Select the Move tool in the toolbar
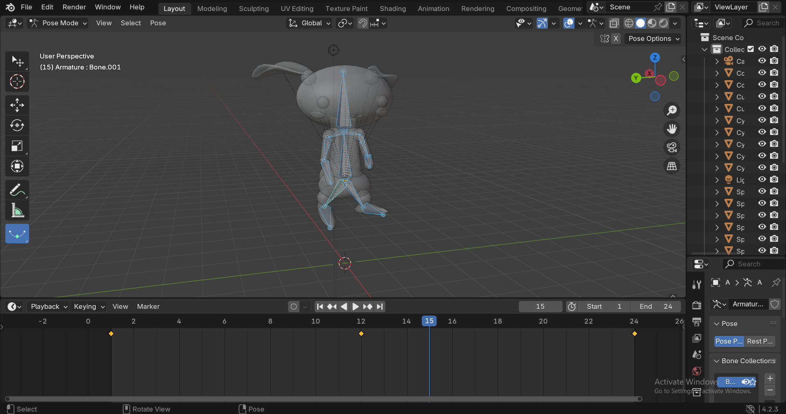 17,105
